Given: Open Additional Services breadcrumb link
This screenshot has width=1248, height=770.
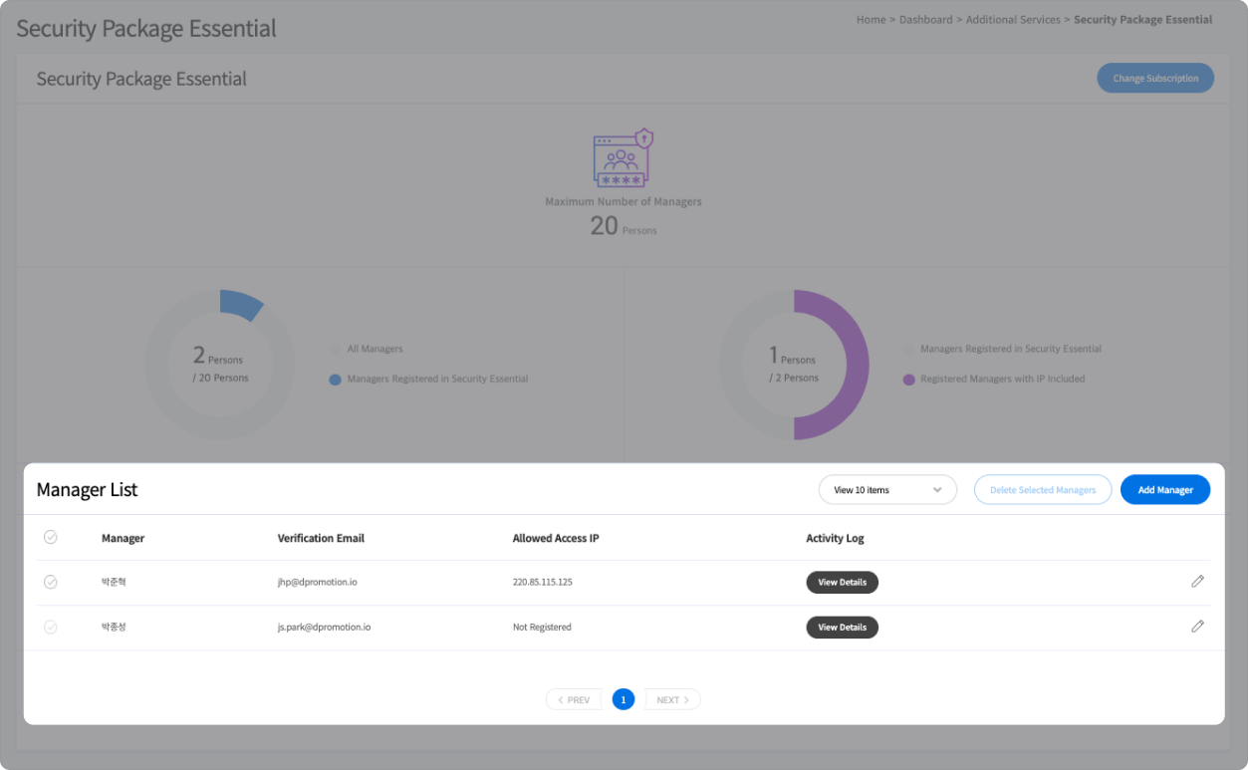Looking at the screenshot, I should pyautogui.click(x=1012, y=20).
